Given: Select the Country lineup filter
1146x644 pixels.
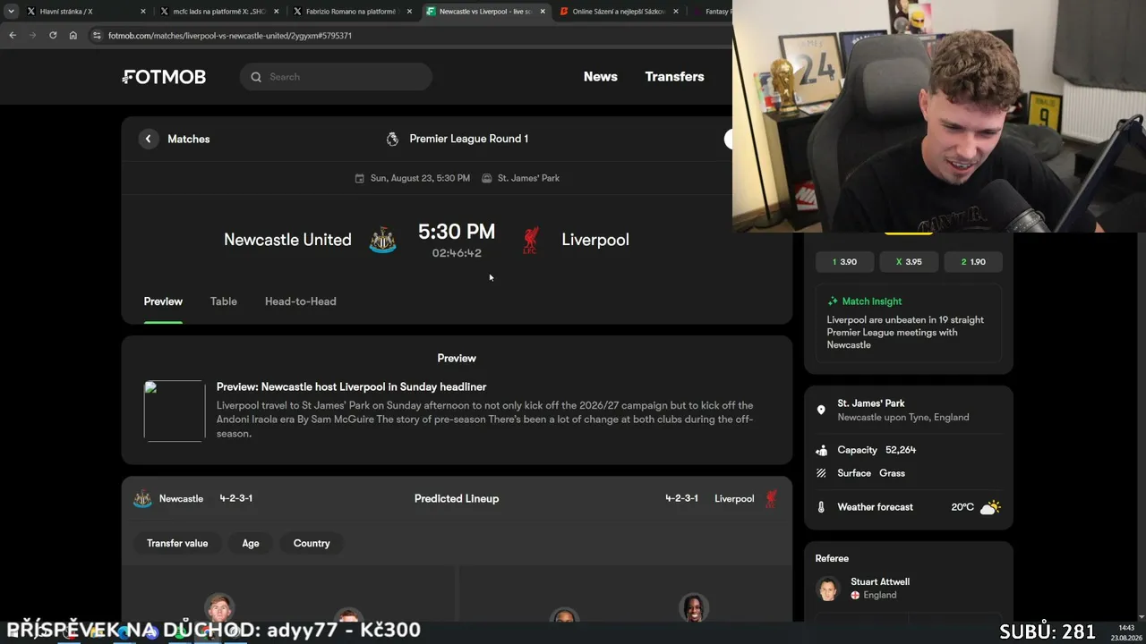Looking at the screenshot, I should tap(312, 543).
